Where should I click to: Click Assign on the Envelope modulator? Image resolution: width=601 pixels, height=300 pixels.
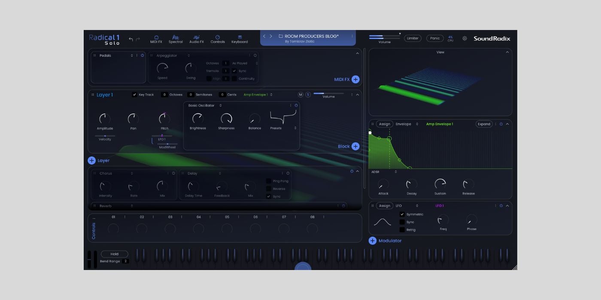click(x=385, y=124)
